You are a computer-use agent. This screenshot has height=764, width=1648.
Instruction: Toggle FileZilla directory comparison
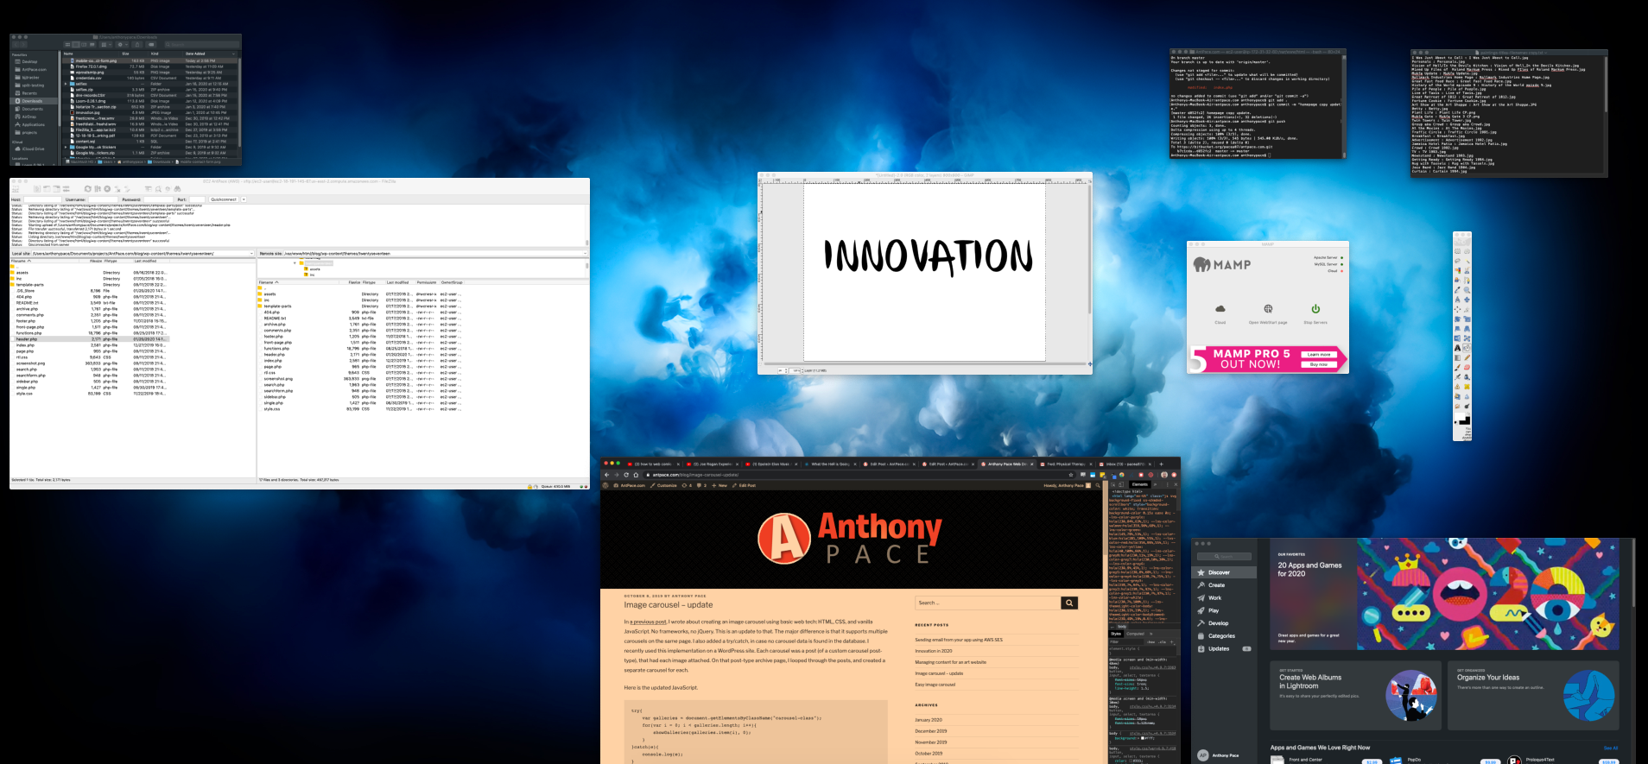click(158, 189)
